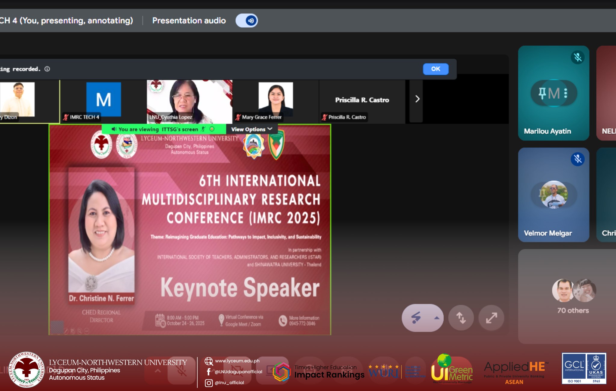Image resolution: width=616 pixels, height=391 pixels.
Task: Click Velmor Melgar's profile avatar
Action: tap(554, 195)
